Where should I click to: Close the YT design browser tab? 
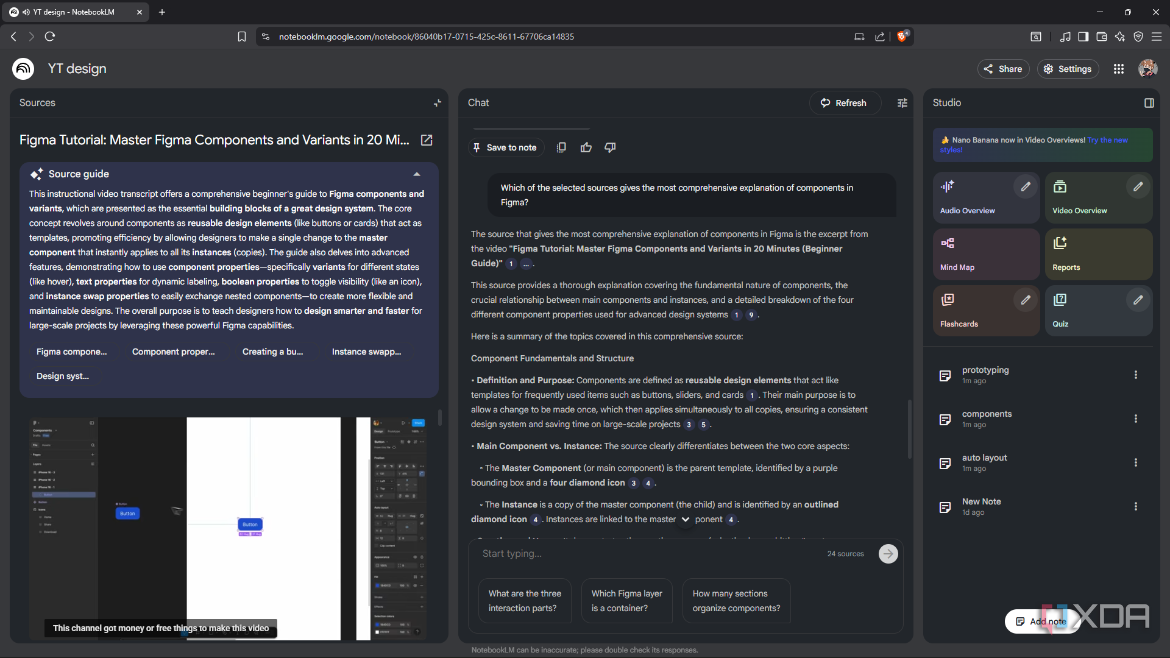click(x=140, y=12)
